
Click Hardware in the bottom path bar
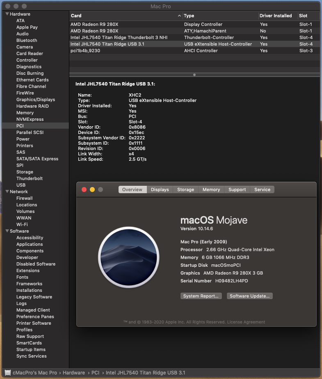pyautogui.click(x=74, y=373)
